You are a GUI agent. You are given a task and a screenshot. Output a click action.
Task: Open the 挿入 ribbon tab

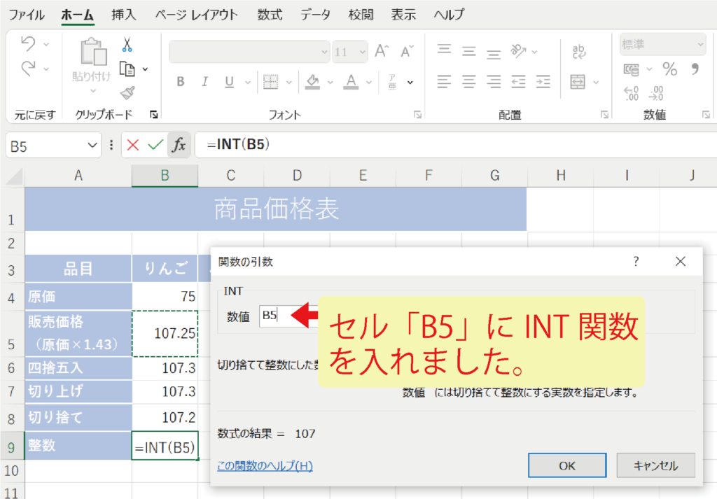click(x=124, y=14)
